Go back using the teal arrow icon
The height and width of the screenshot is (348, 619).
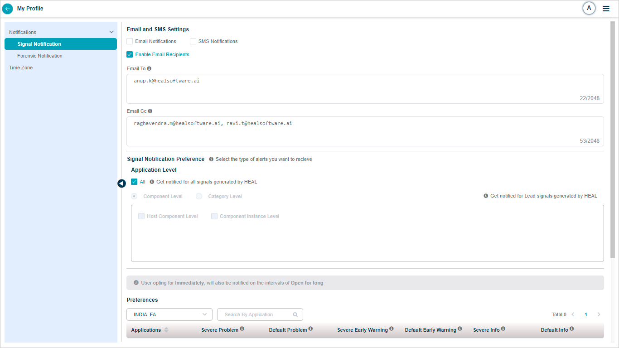tap(8, 9)
